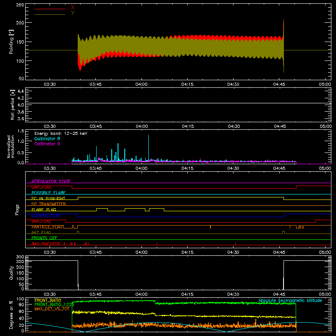336x336 pixels.
Task: Click the "Quality" vertical axis title
Action: coord(11,273)
